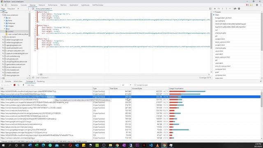Switch to the Elements panel tab
This screenshot has height=148, width=263.
(14, 5)
